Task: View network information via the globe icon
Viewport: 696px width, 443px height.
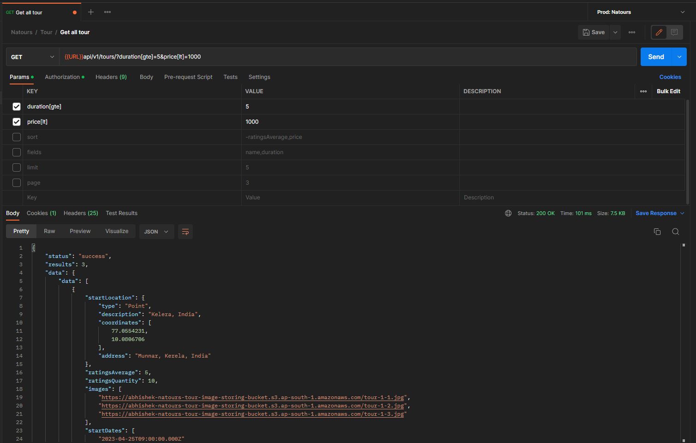Action: click(508, 213)
